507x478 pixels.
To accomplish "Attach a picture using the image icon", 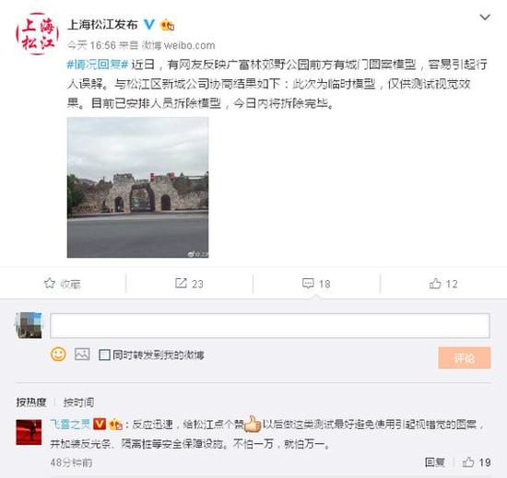I will click(82, 355).
